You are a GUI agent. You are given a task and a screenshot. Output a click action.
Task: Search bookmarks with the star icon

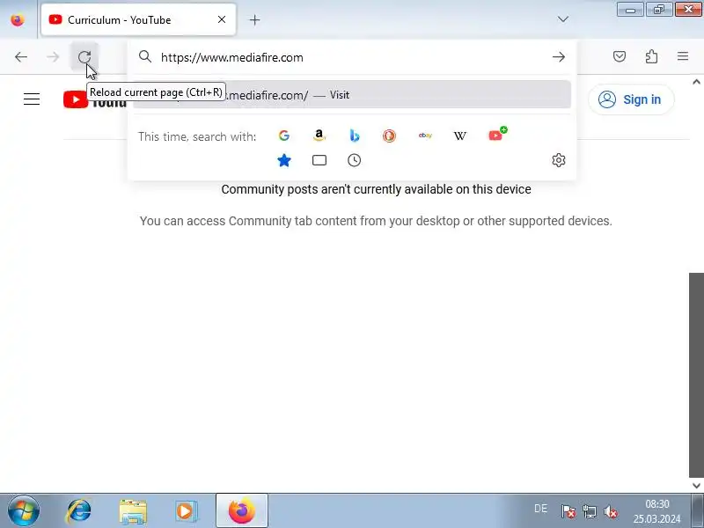pos(283,160)
